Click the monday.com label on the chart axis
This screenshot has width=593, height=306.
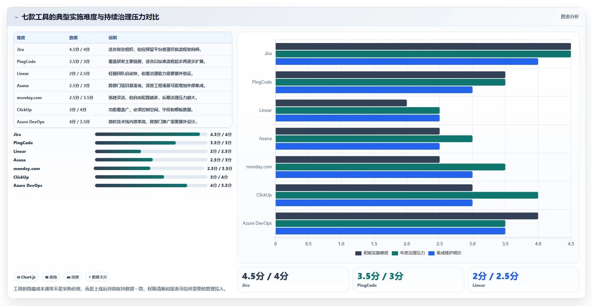259,167
